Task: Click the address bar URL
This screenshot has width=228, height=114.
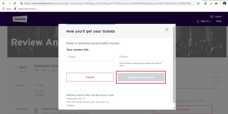Action: 106,4
